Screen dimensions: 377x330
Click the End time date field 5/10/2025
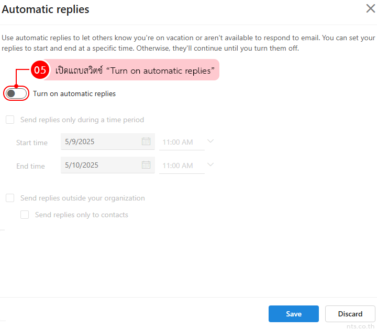point(108,165)
